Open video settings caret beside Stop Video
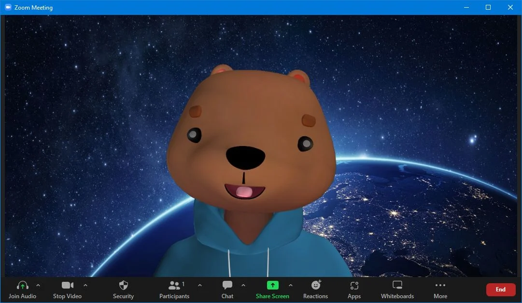 [85, 285]
